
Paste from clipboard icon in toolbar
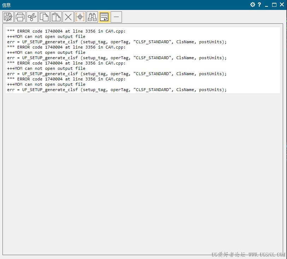pos(56,17)
